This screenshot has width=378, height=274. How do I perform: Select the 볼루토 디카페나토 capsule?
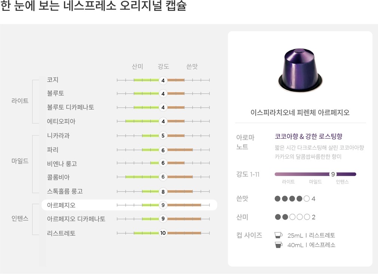point(70,107)
